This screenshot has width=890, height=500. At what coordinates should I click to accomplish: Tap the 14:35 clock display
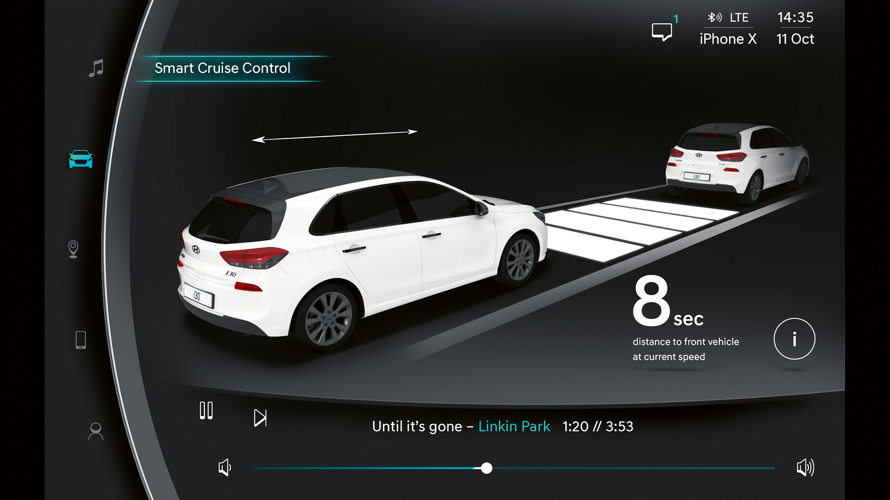coord(795,18)
